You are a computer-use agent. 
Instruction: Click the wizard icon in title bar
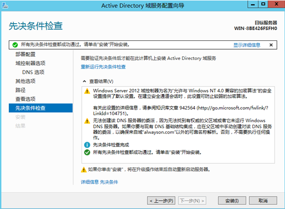tap(5, 6)
